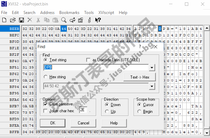Toggle the Case sensitive checkbox
210x138 pixels.
[x=45, y=104]
